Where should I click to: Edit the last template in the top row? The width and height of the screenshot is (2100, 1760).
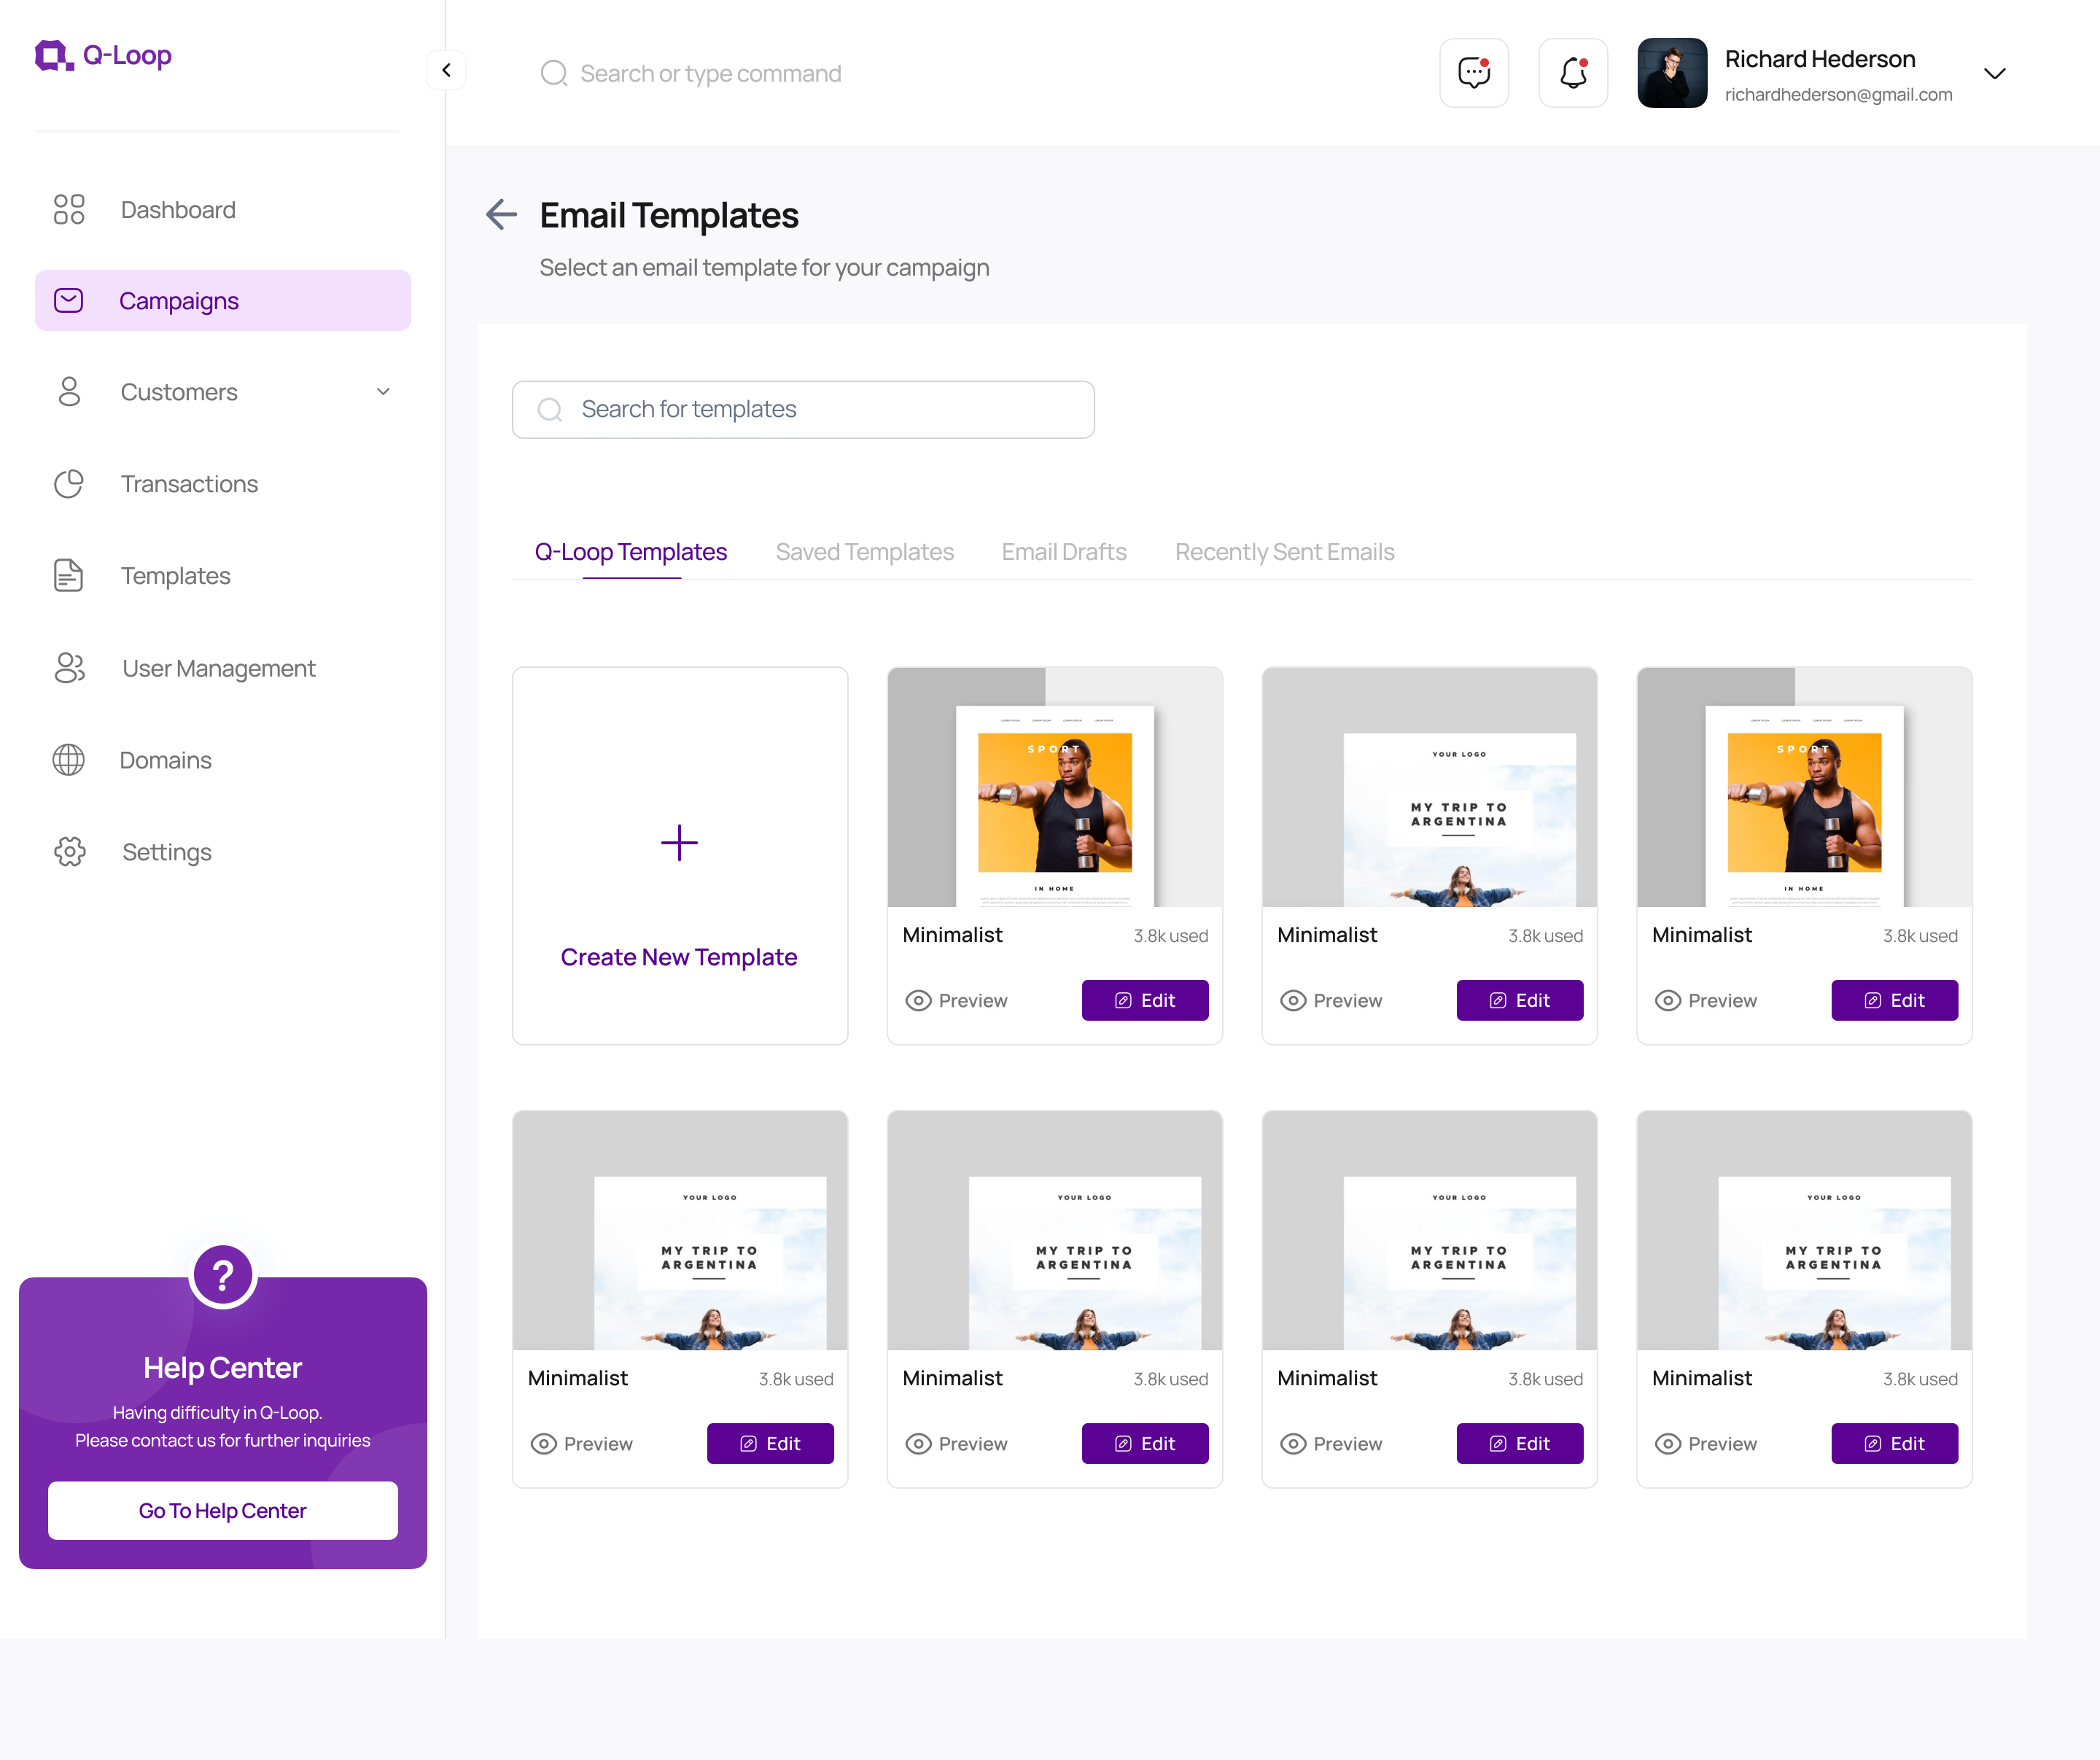point(1895,1000)
